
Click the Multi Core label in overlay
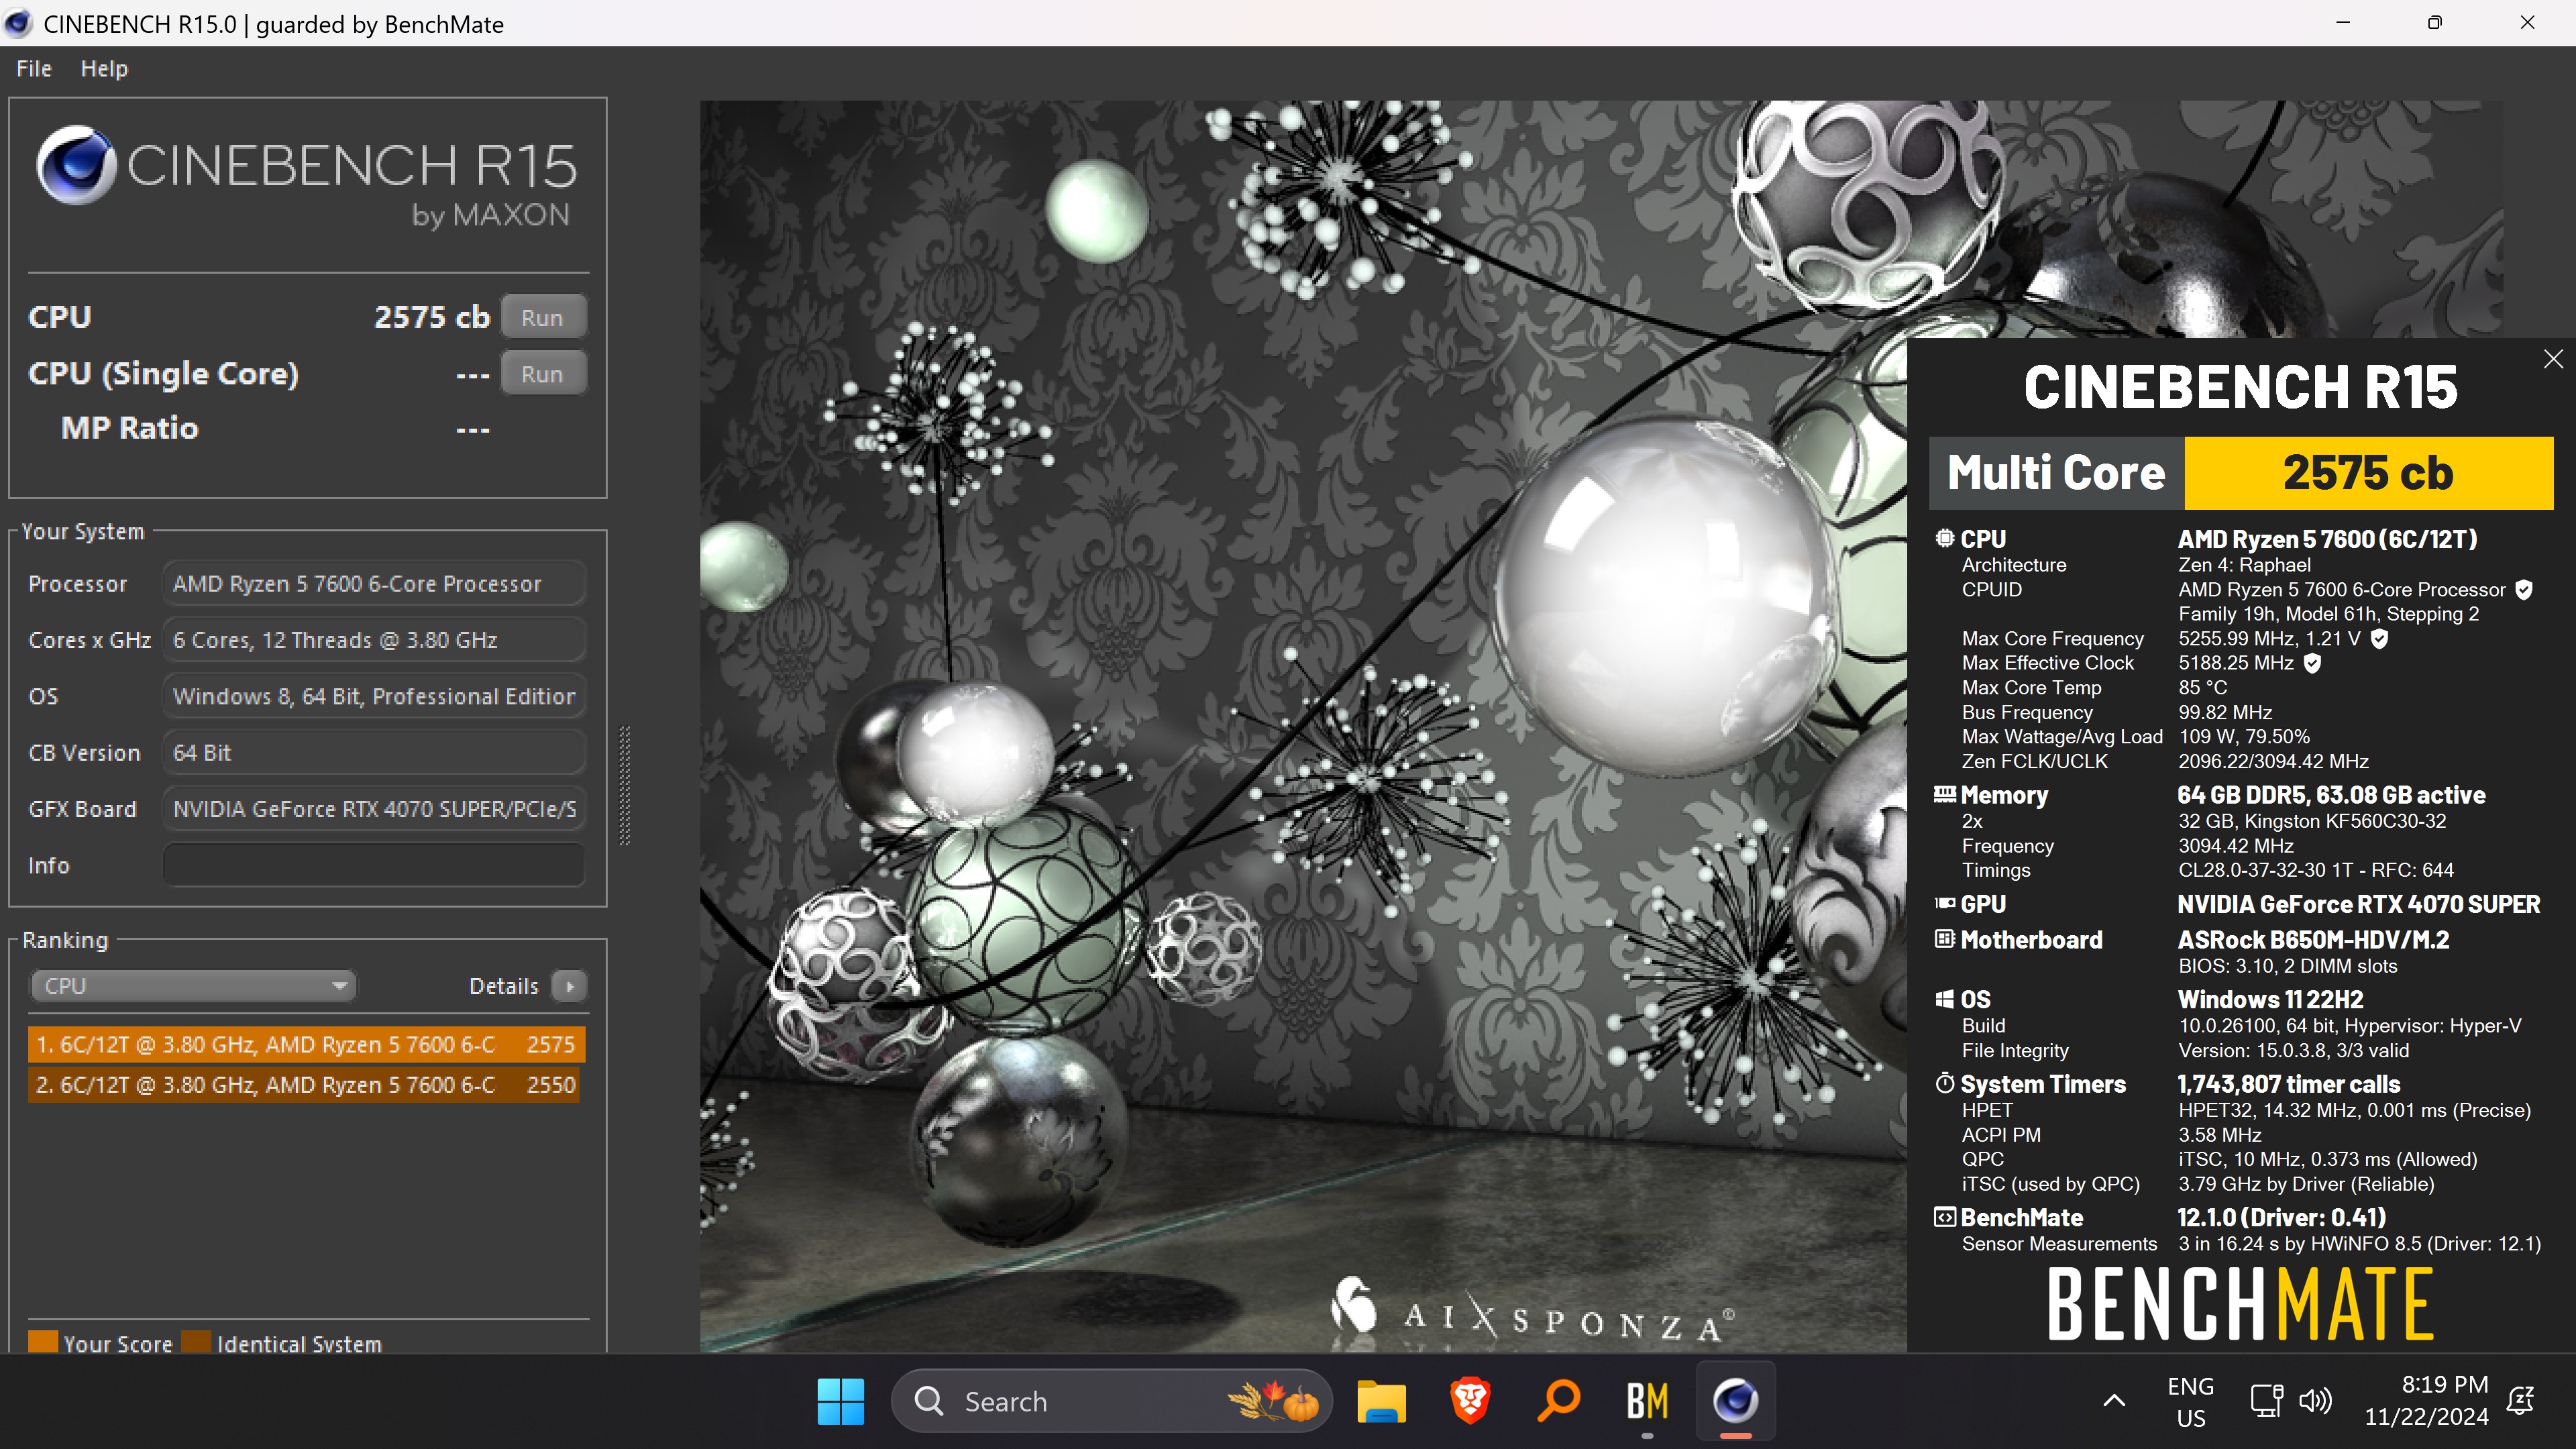coord(2056,473)
